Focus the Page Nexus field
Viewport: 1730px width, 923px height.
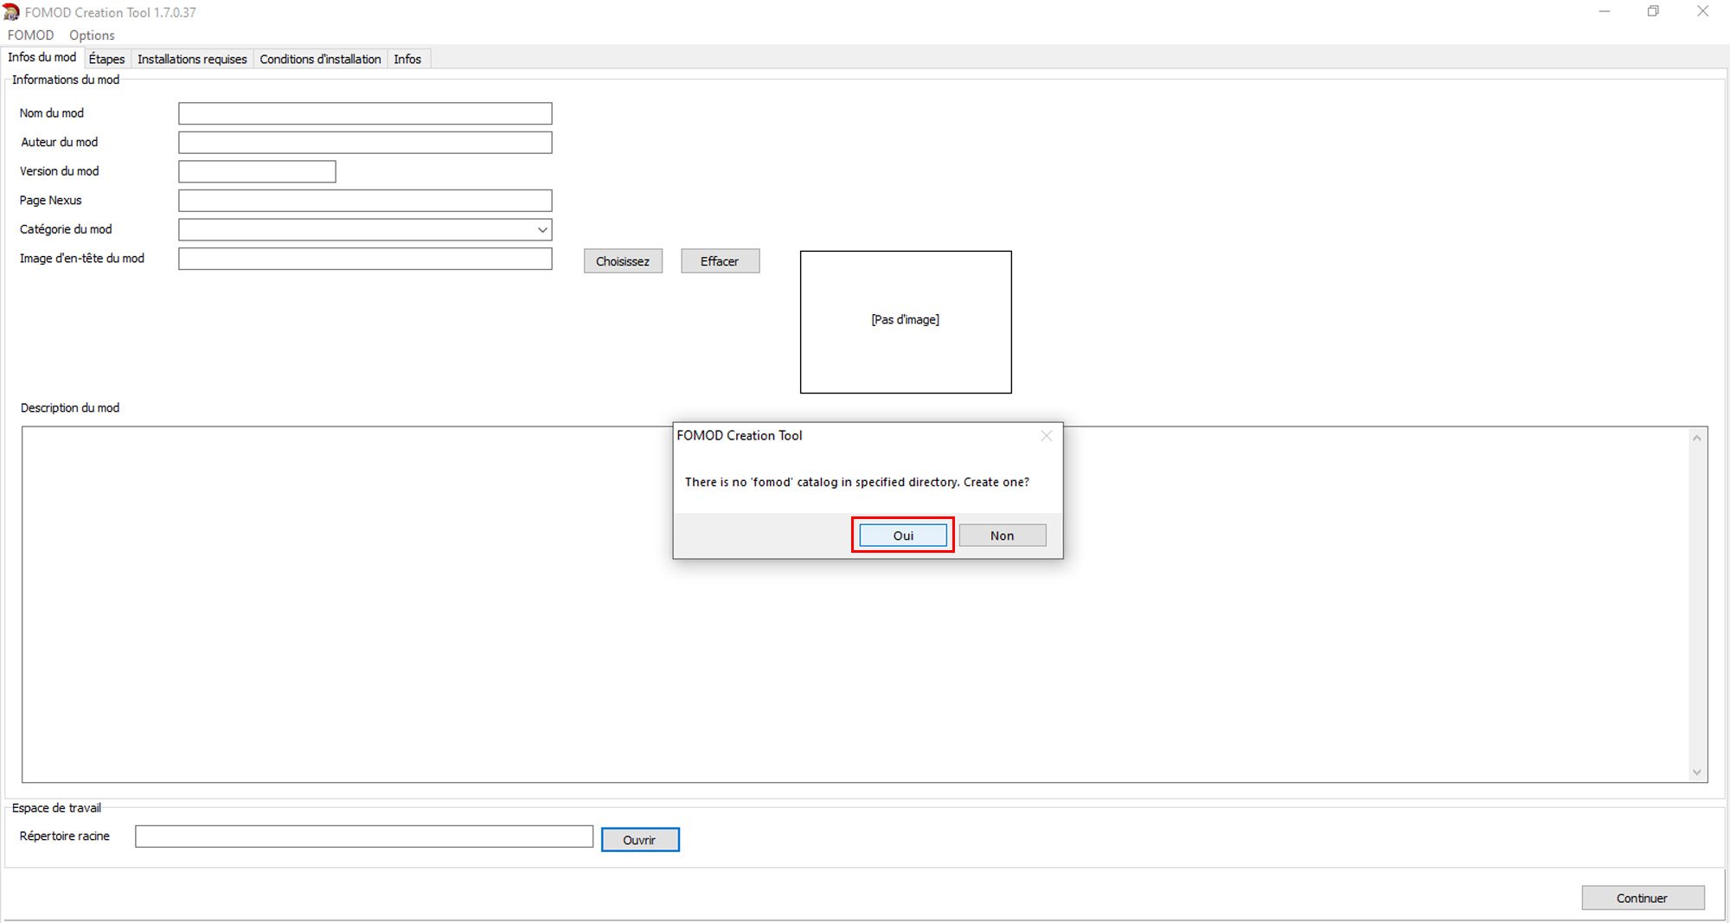(x=365, y=201)
